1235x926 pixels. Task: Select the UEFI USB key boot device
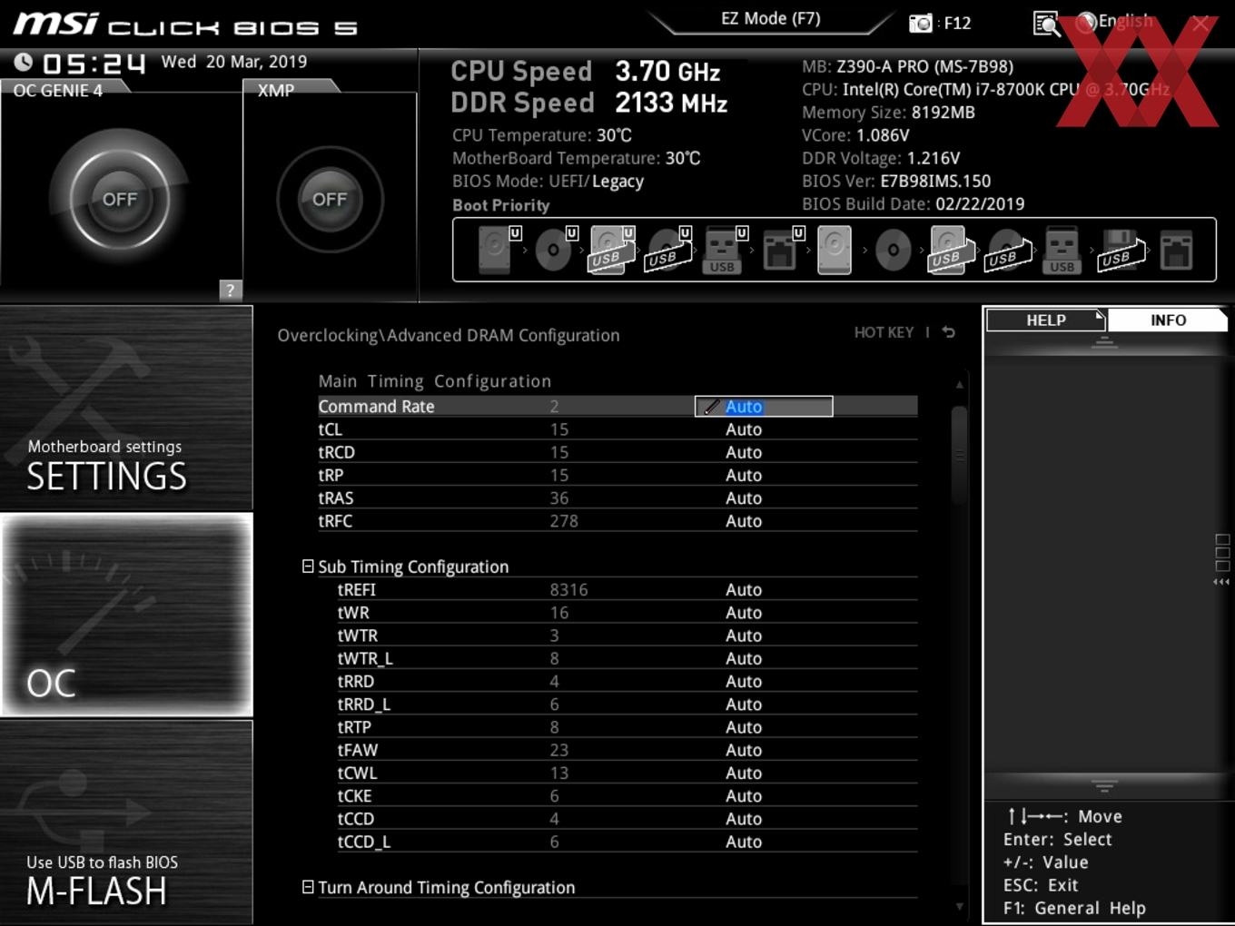pyautogui.click(x=724, y=250)
